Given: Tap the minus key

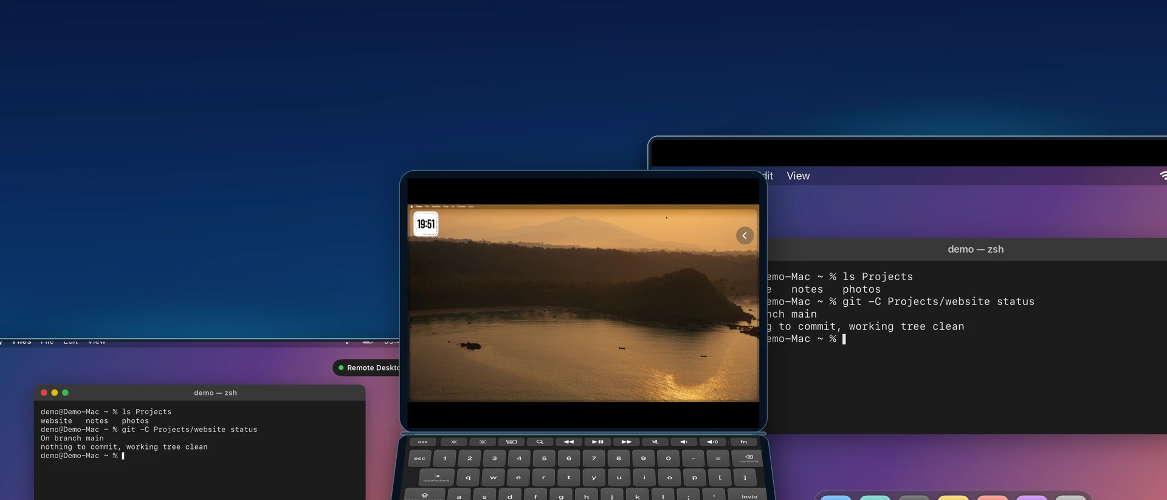Looking at the screenshot, I should (693, 459).
